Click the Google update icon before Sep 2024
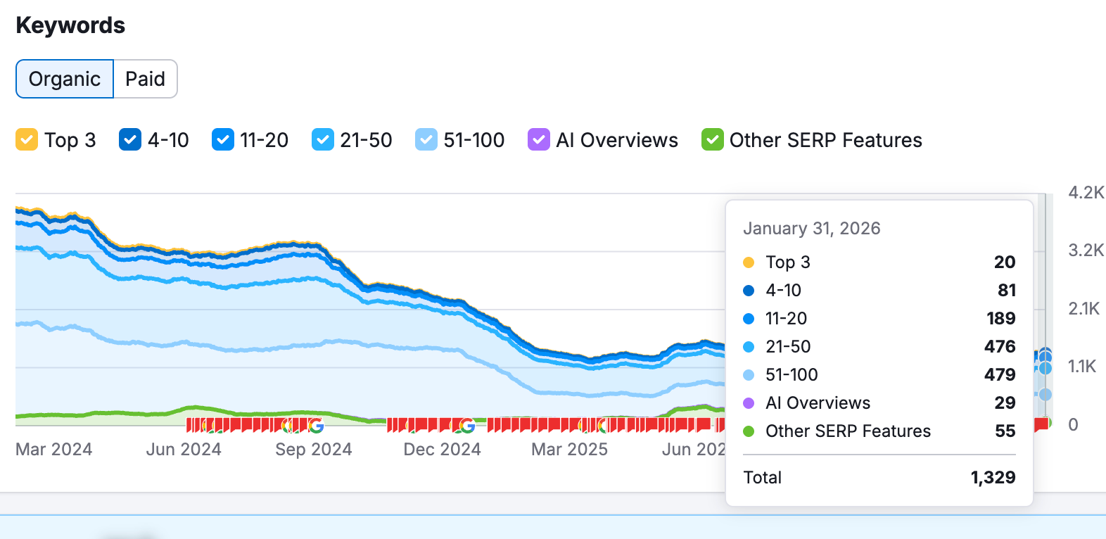This screenshot has height=539, width=1106. [316, 426]
